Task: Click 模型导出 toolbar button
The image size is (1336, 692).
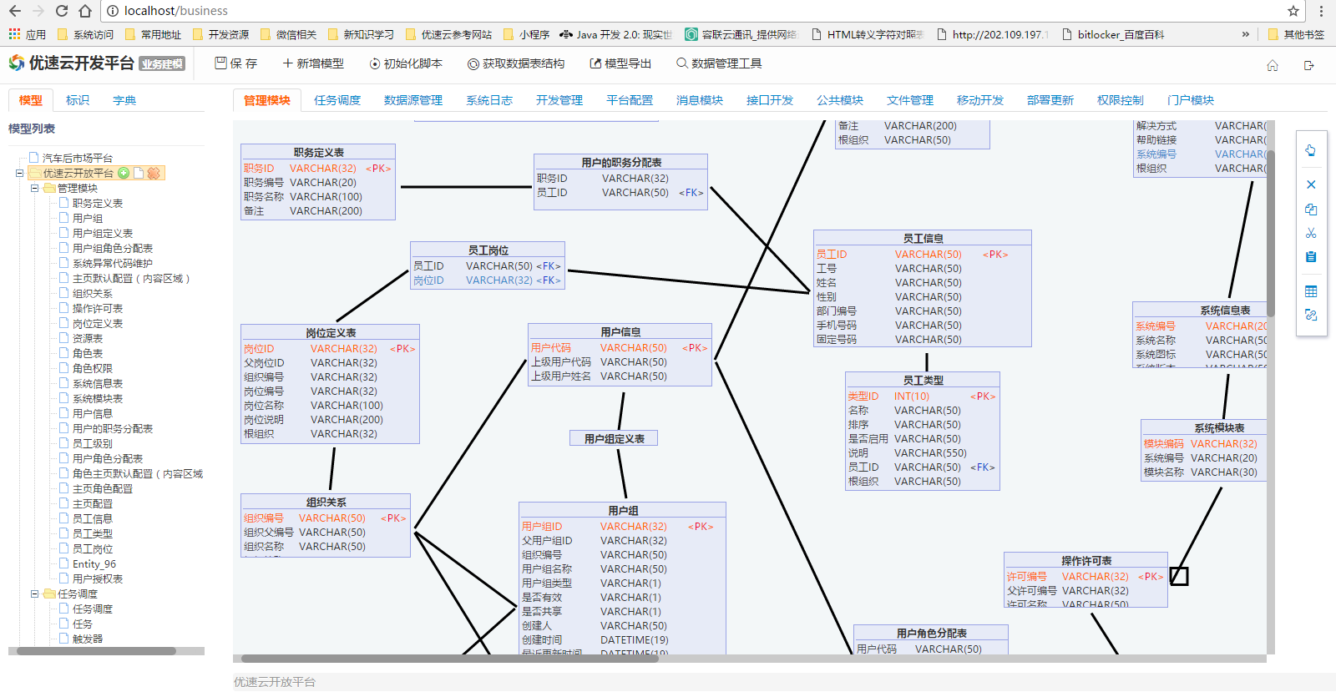Action: coord(620,63)
